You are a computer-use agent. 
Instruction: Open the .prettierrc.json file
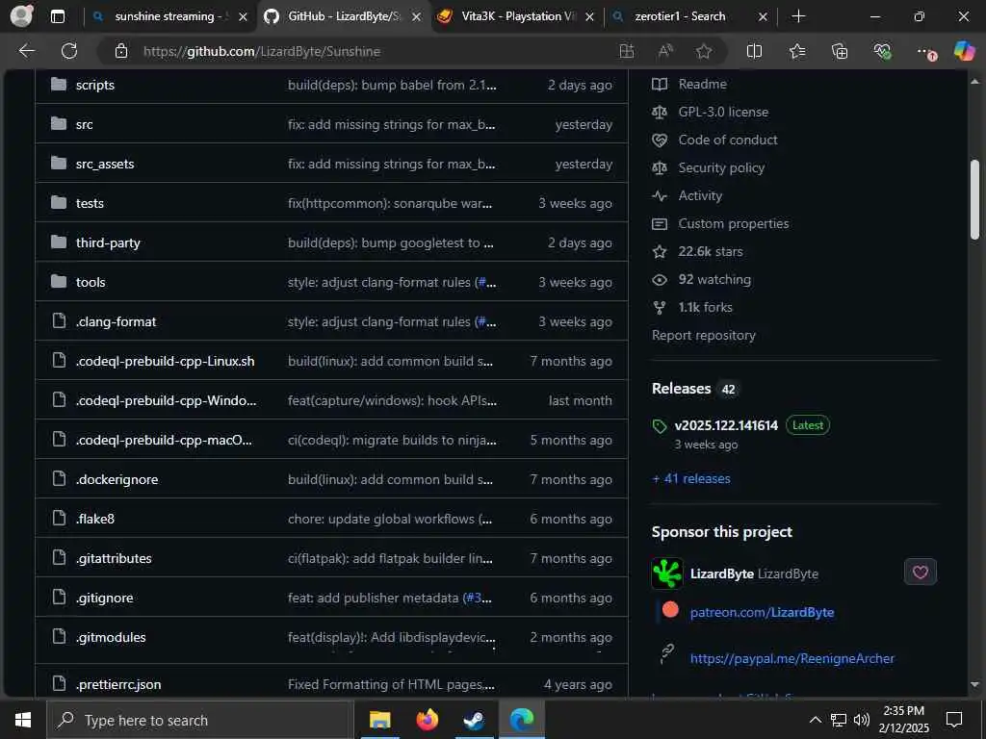118,684
